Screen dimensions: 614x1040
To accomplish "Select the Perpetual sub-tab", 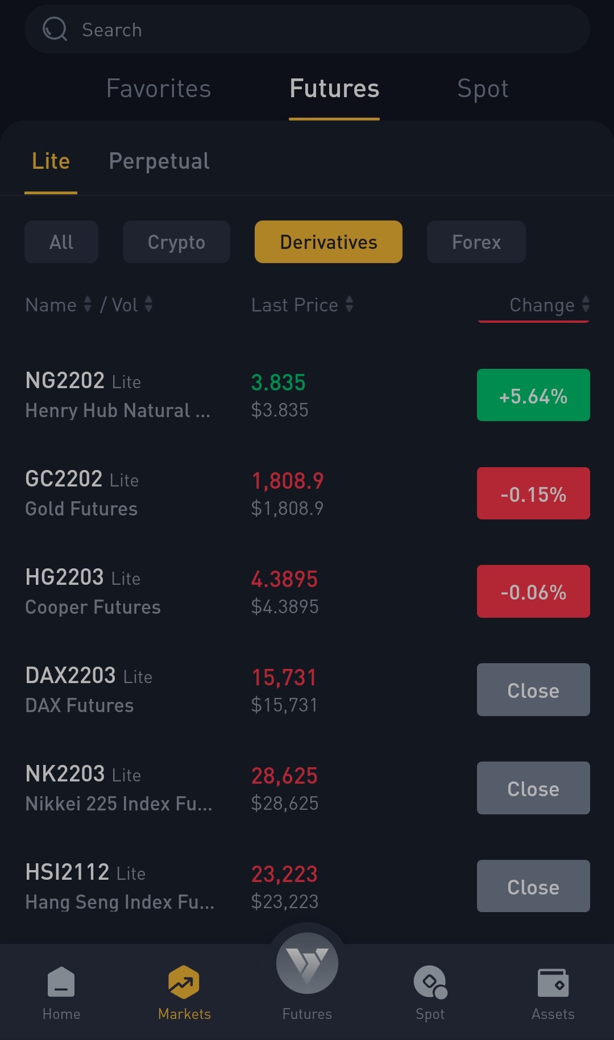I will pyautogui.click(x=159, y=161).
